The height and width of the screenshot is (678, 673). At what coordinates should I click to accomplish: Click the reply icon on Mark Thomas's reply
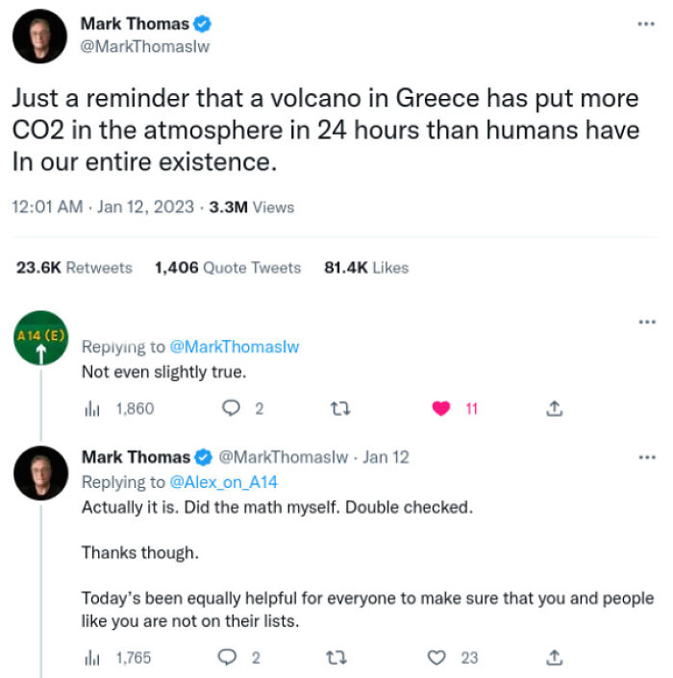pos(228,658)
